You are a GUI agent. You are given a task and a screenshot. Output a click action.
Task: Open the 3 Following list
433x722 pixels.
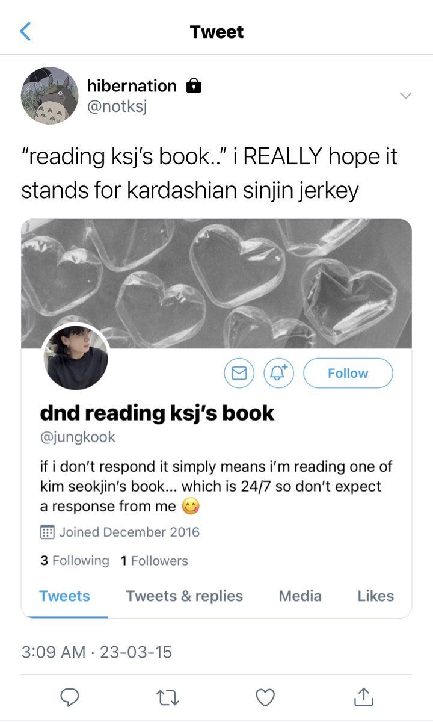tap(75, 561)
